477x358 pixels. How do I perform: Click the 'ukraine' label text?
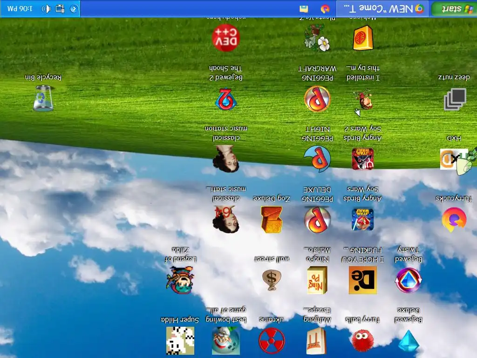272,319
